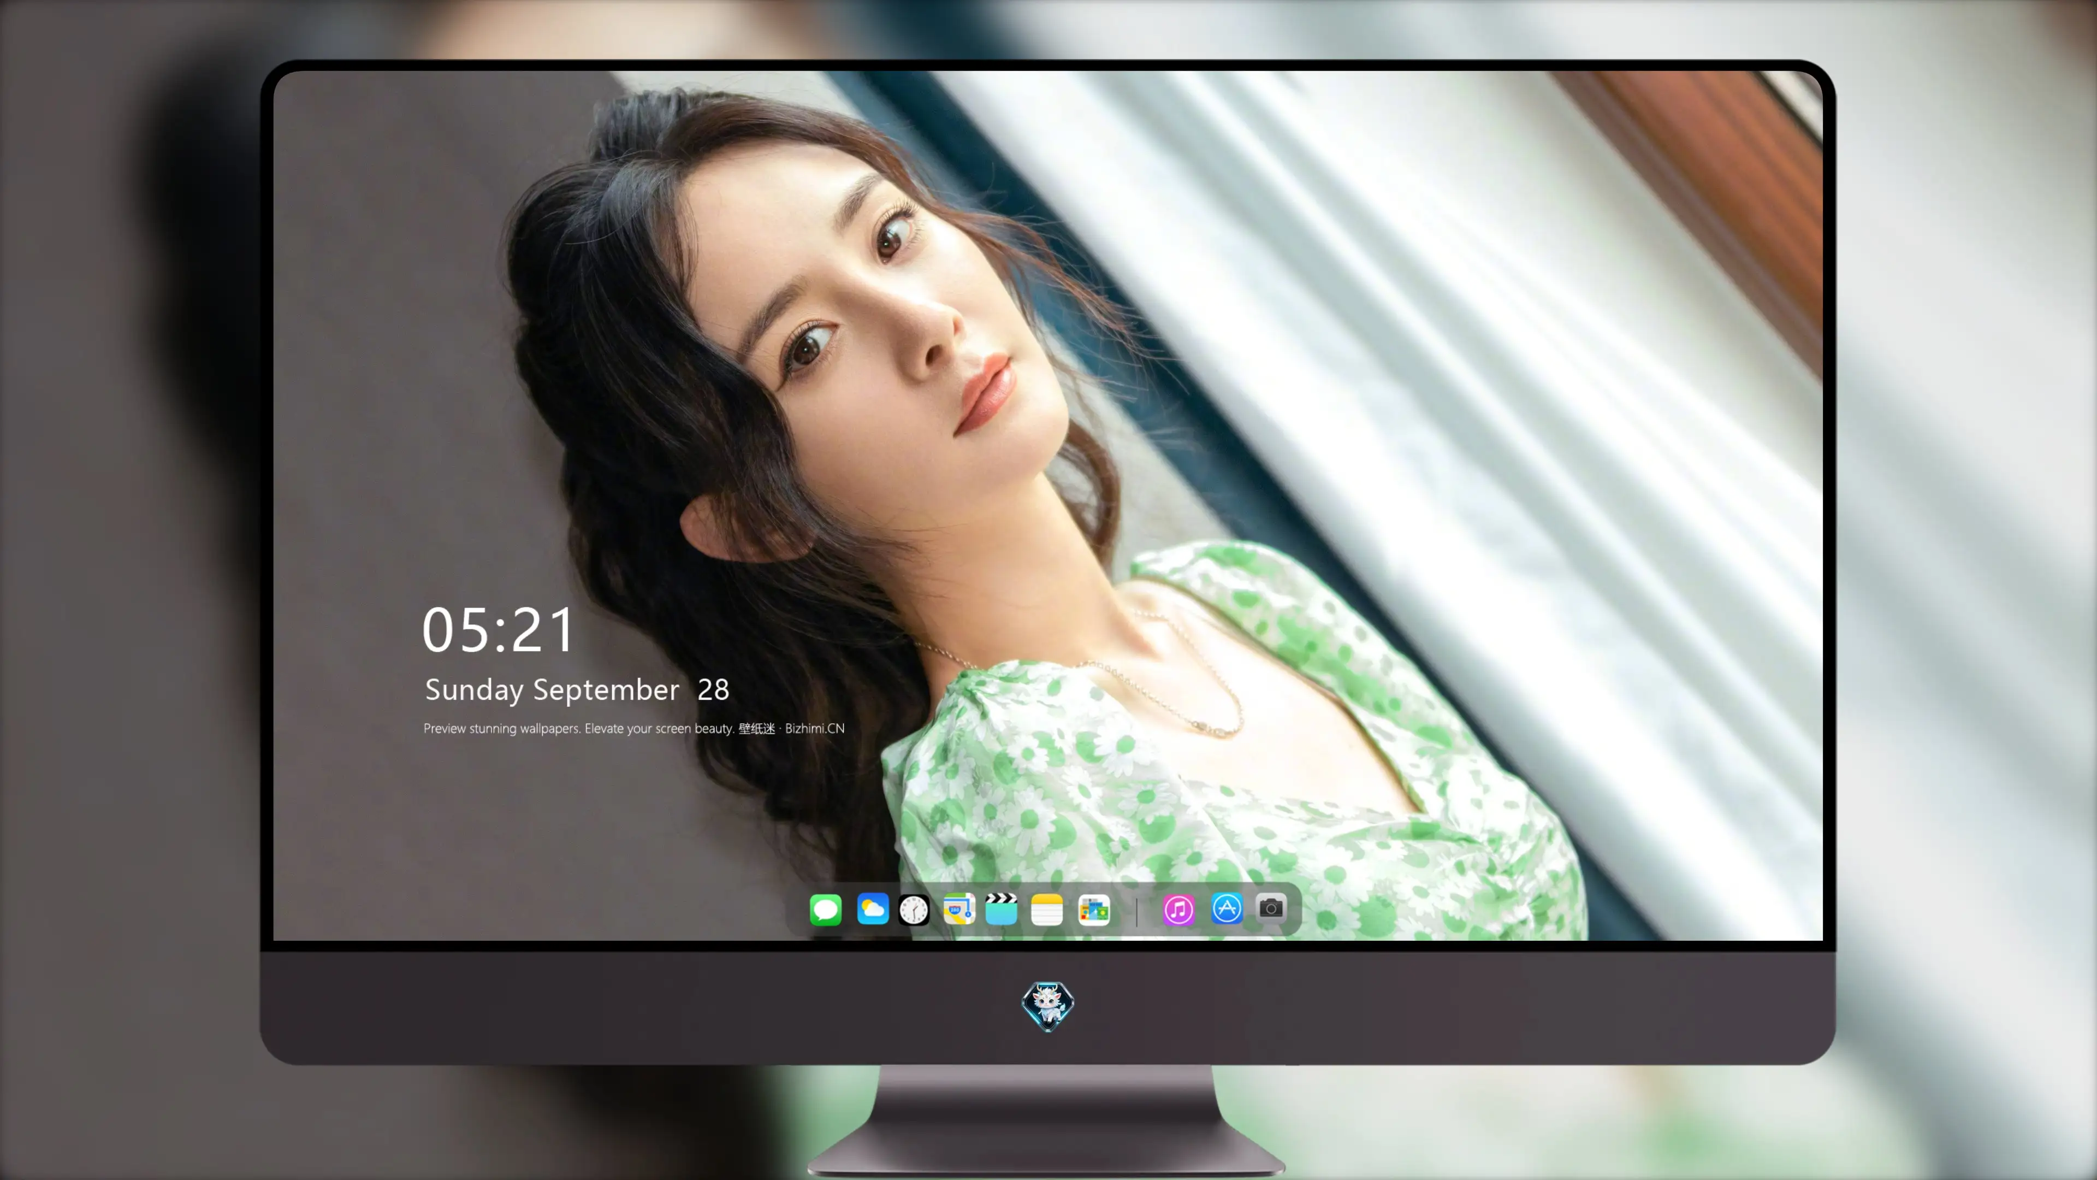Open the yellow Notes app in the dock
The height and width of the screenshot is (1180, 2097).
point(1047,910)
